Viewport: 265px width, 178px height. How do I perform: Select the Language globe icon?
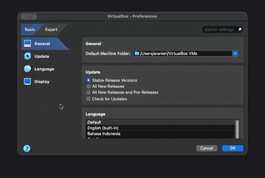(27, 69)
